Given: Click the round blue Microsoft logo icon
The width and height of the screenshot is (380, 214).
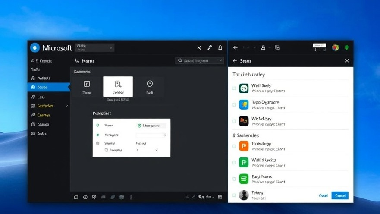Looking at the screenshot, I should pyautogui.click(x=35, y=48).
